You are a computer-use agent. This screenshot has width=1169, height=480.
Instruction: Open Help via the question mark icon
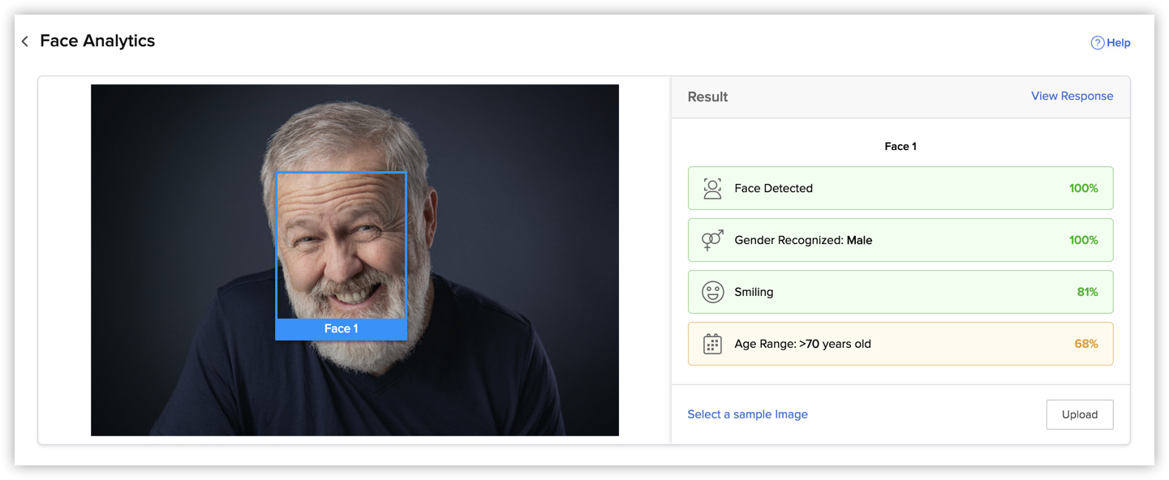point(1096,42)
